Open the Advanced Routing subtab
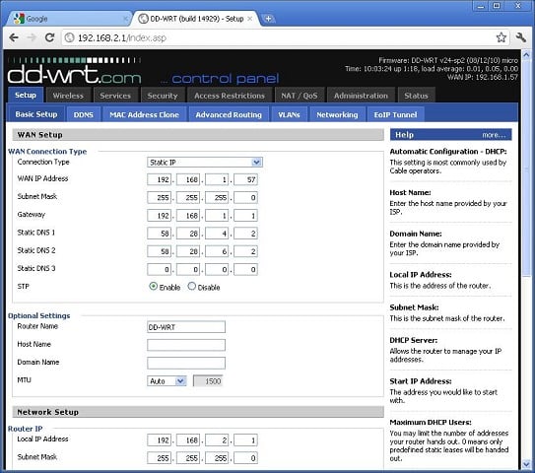 229,114
